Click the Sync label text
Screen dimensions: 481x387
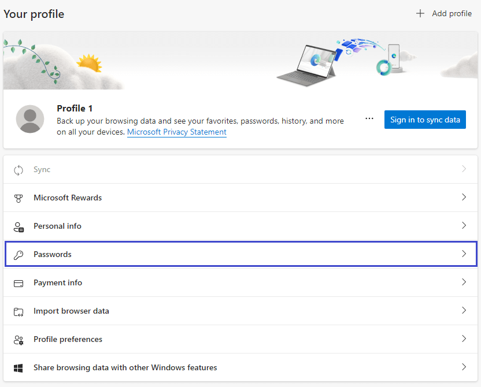42,169
